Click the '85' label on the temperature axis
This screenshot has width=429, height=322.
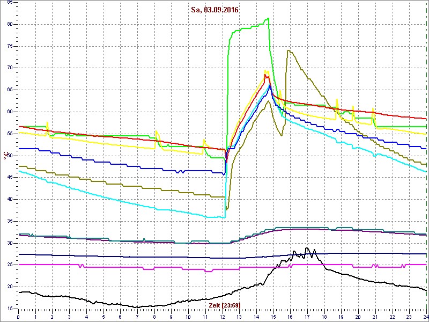click(x=10, y=2)
